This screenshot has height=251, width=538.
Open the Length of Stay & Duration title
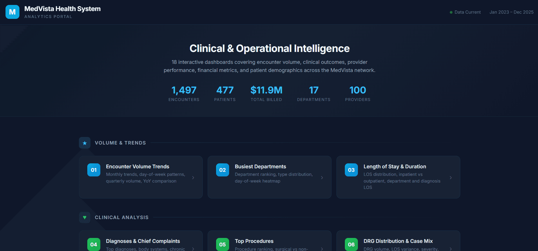click(395, 167)
